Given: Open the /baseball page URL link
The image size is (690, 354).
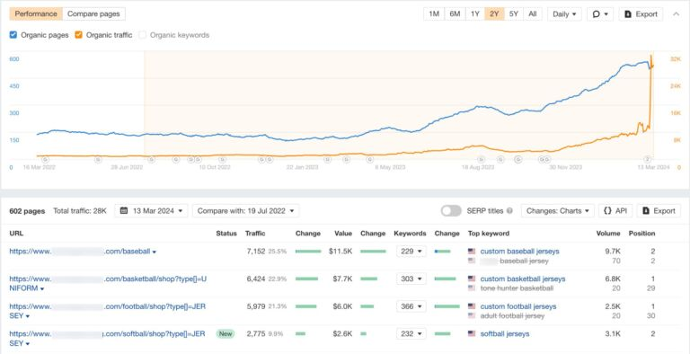Looking at the screenshot, I should 80,252.
